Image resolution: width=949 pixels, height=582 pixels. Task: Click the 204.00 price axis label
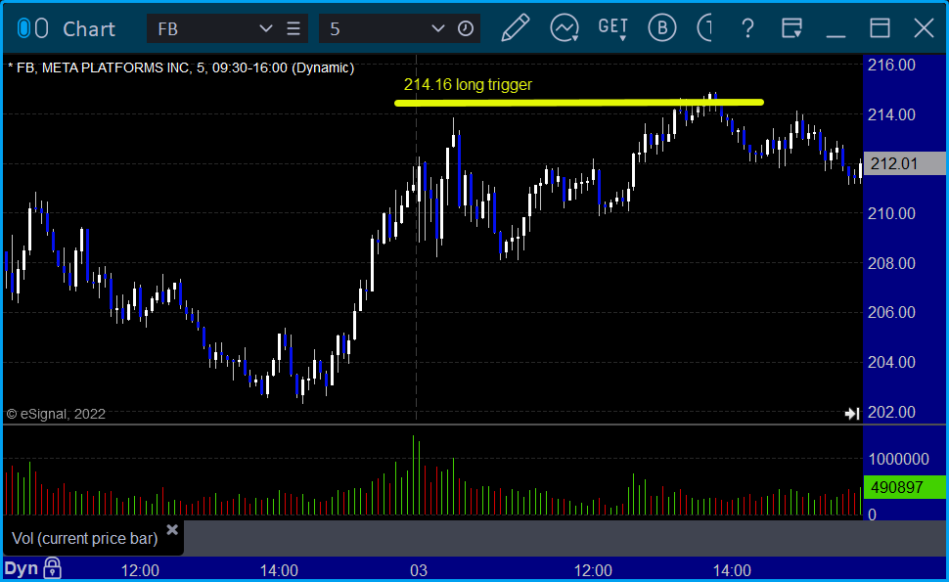pos(891,362)
